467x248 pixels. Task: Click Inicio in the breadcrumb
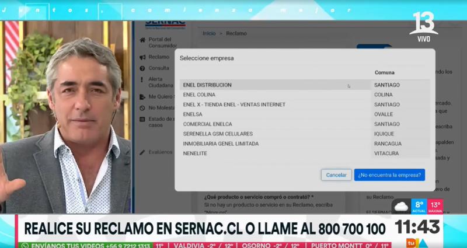209,33
